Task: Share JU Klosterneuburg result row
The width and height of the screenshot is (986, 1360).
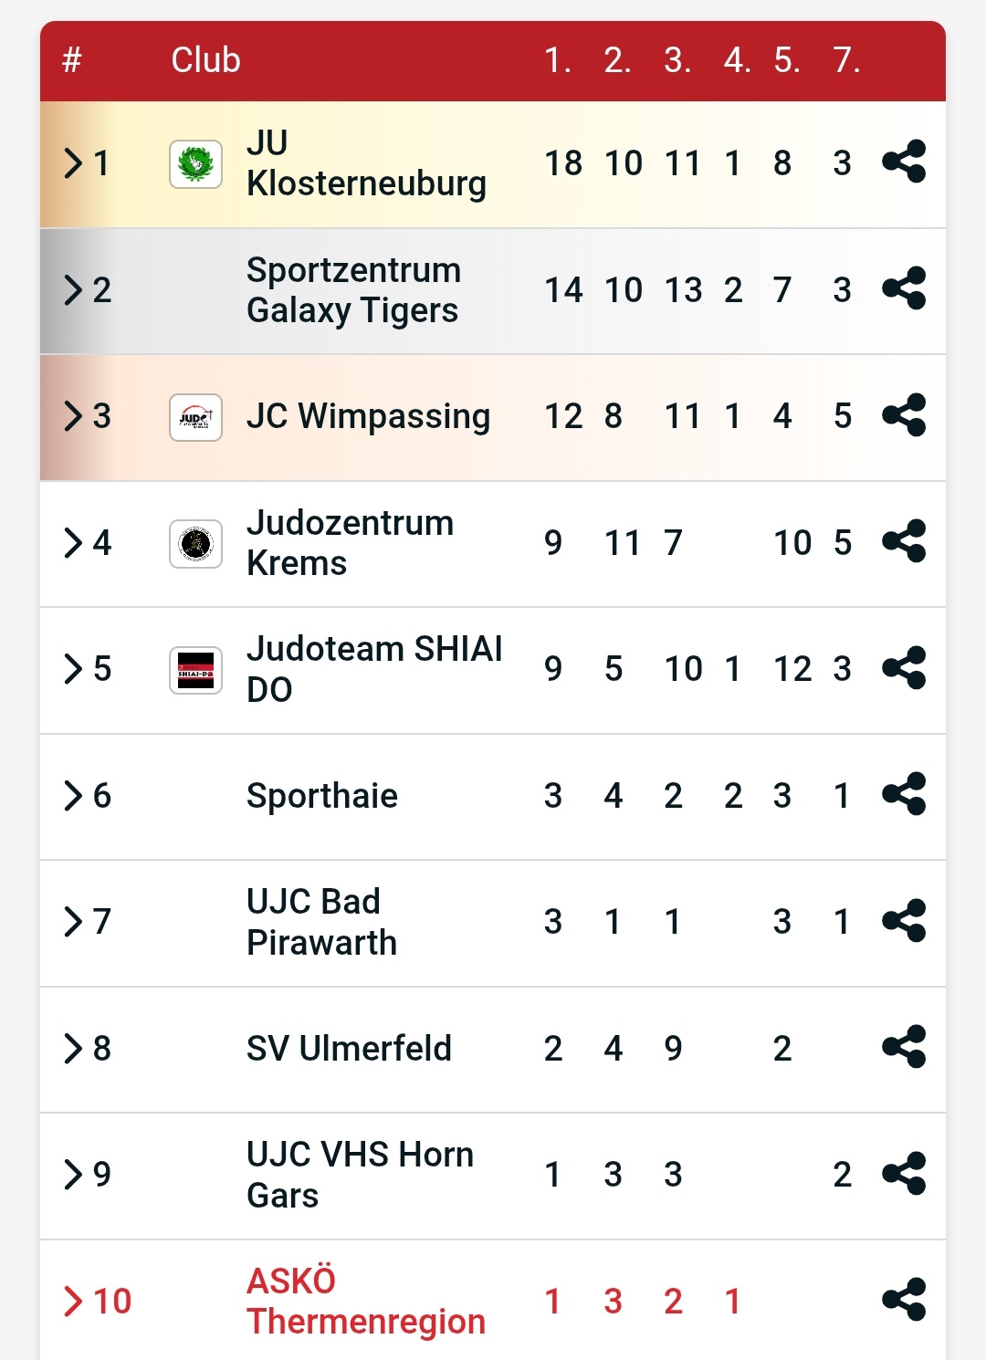Action: (904, 162)
